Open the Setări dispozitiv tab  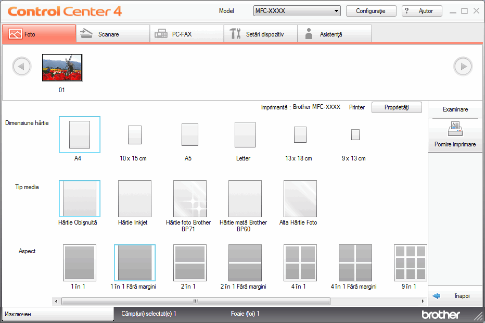[x=261, y=34]
